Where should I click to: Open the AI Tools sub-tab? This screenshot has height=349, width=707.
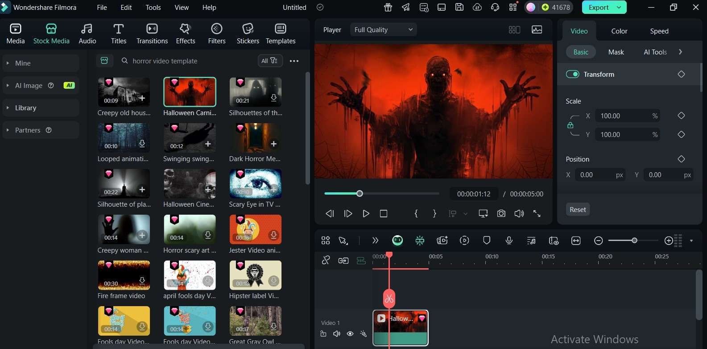click(x=655, y=52)
